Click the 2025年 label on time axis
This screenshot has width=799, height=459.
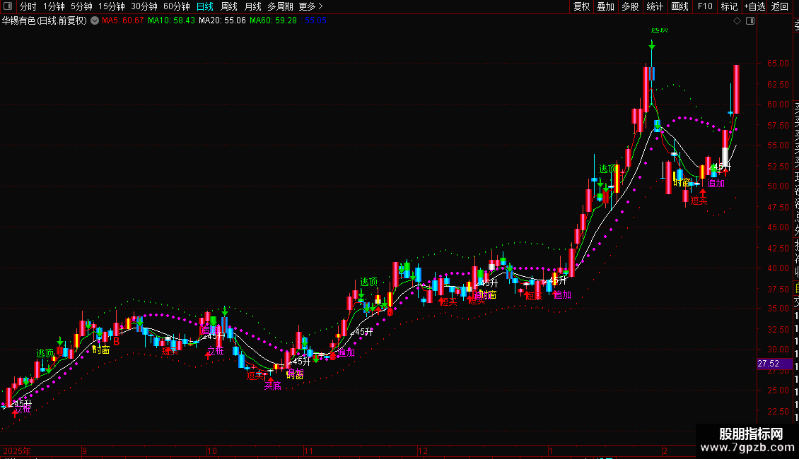[x=18, y=450]
